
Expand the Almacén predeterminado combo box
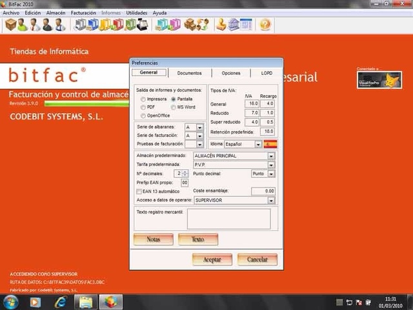(x=271, y=156)
